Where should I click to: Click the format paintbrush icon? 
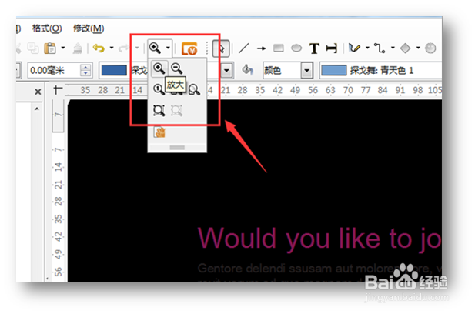78,48
